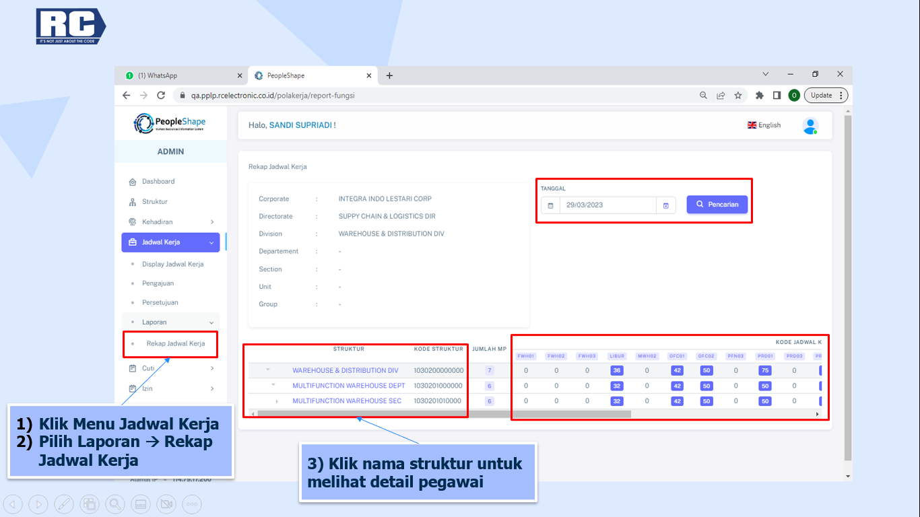The height and width of the screenshot is (517, 920).
Task: Click the browser reload page icon
Action: (161, 96)
